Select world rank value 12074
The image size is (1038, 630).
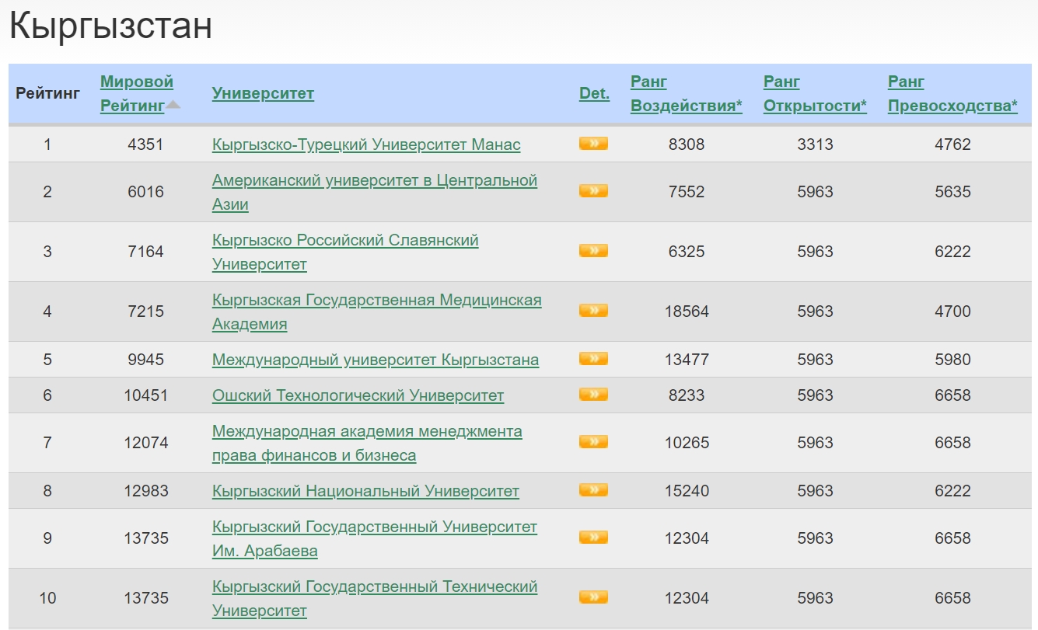pos(146,443)
